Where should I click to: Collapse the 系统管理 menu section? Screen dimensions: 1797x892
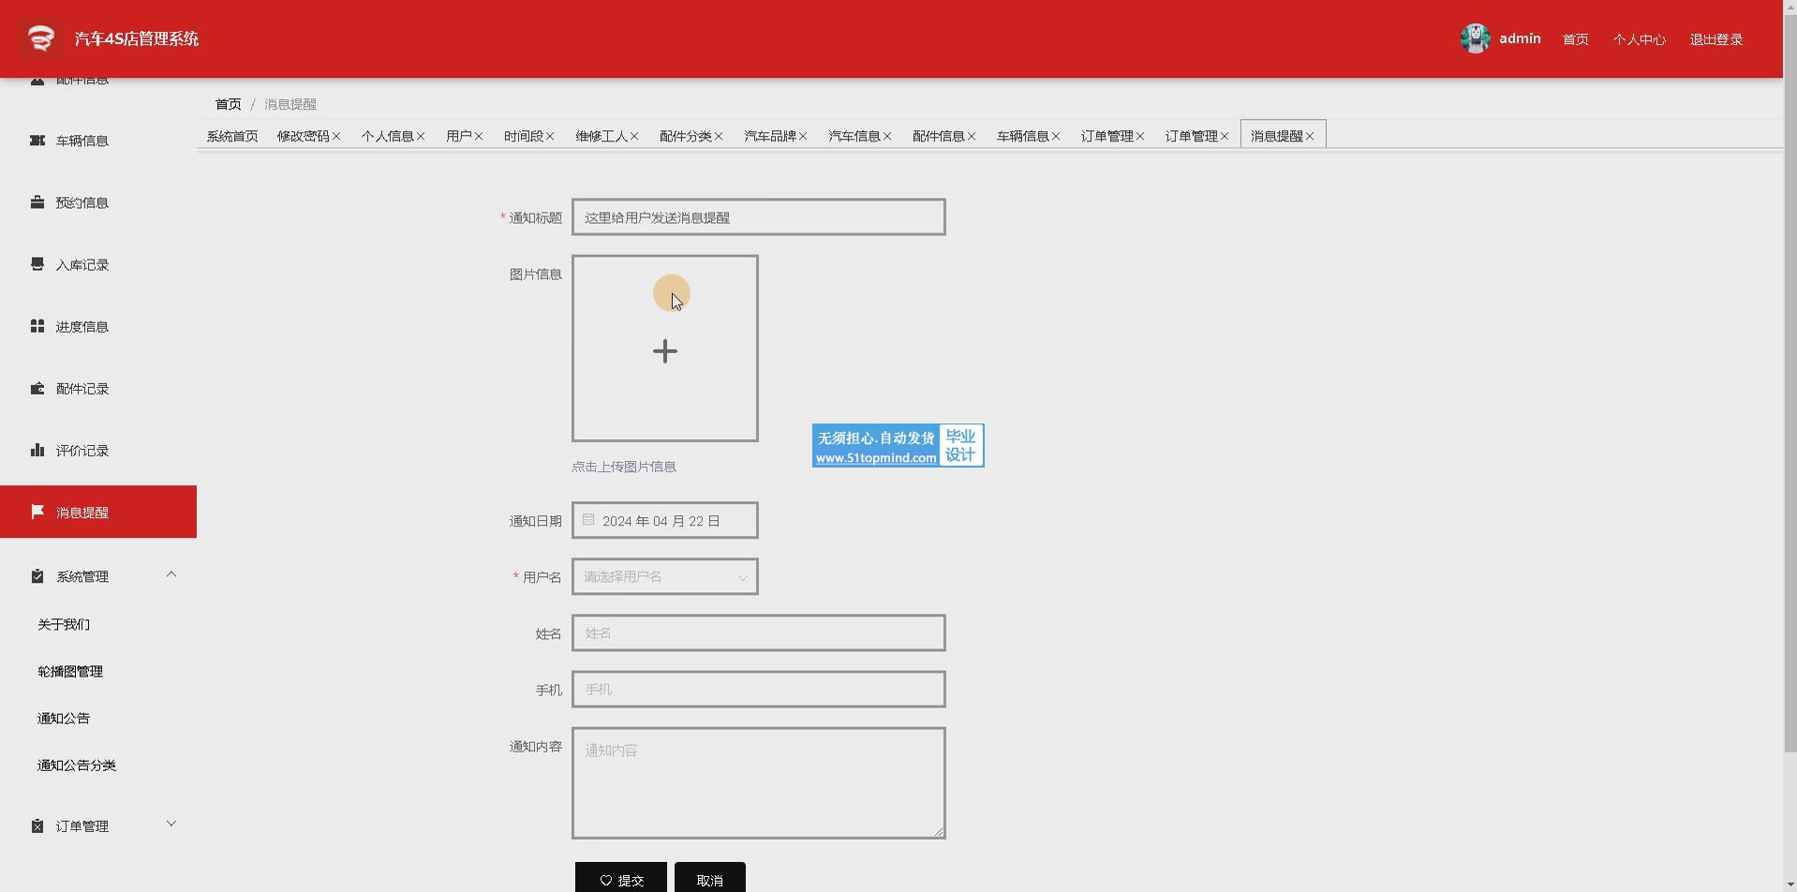(x=171, y=574)
